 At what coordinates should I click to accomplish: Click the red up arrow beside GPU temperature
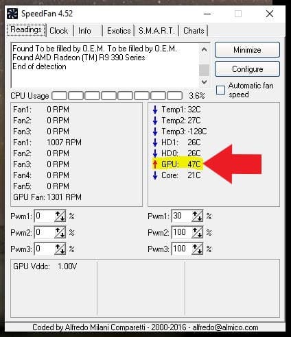pyautogui.click(x=155, y=164)
